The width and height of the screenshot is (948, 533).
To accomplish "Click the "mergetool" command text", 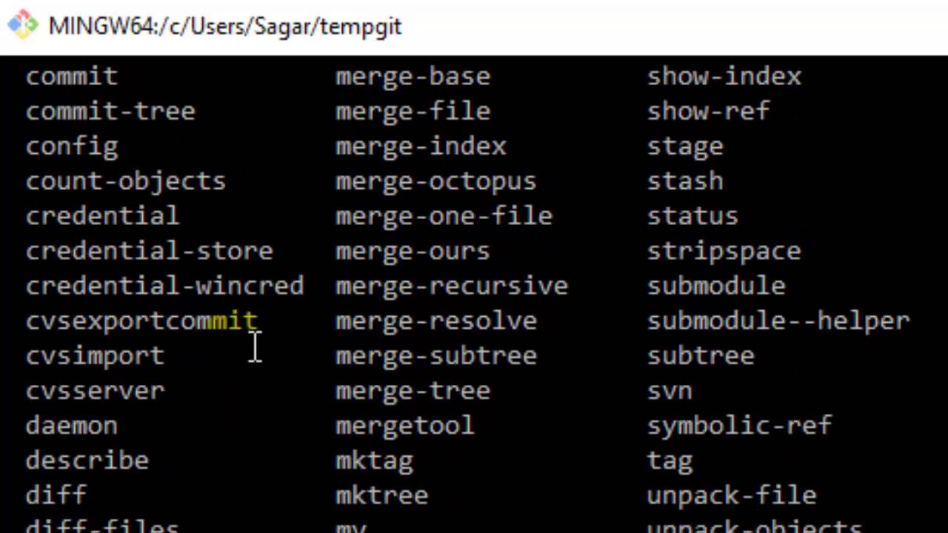I will click(405, 426).
